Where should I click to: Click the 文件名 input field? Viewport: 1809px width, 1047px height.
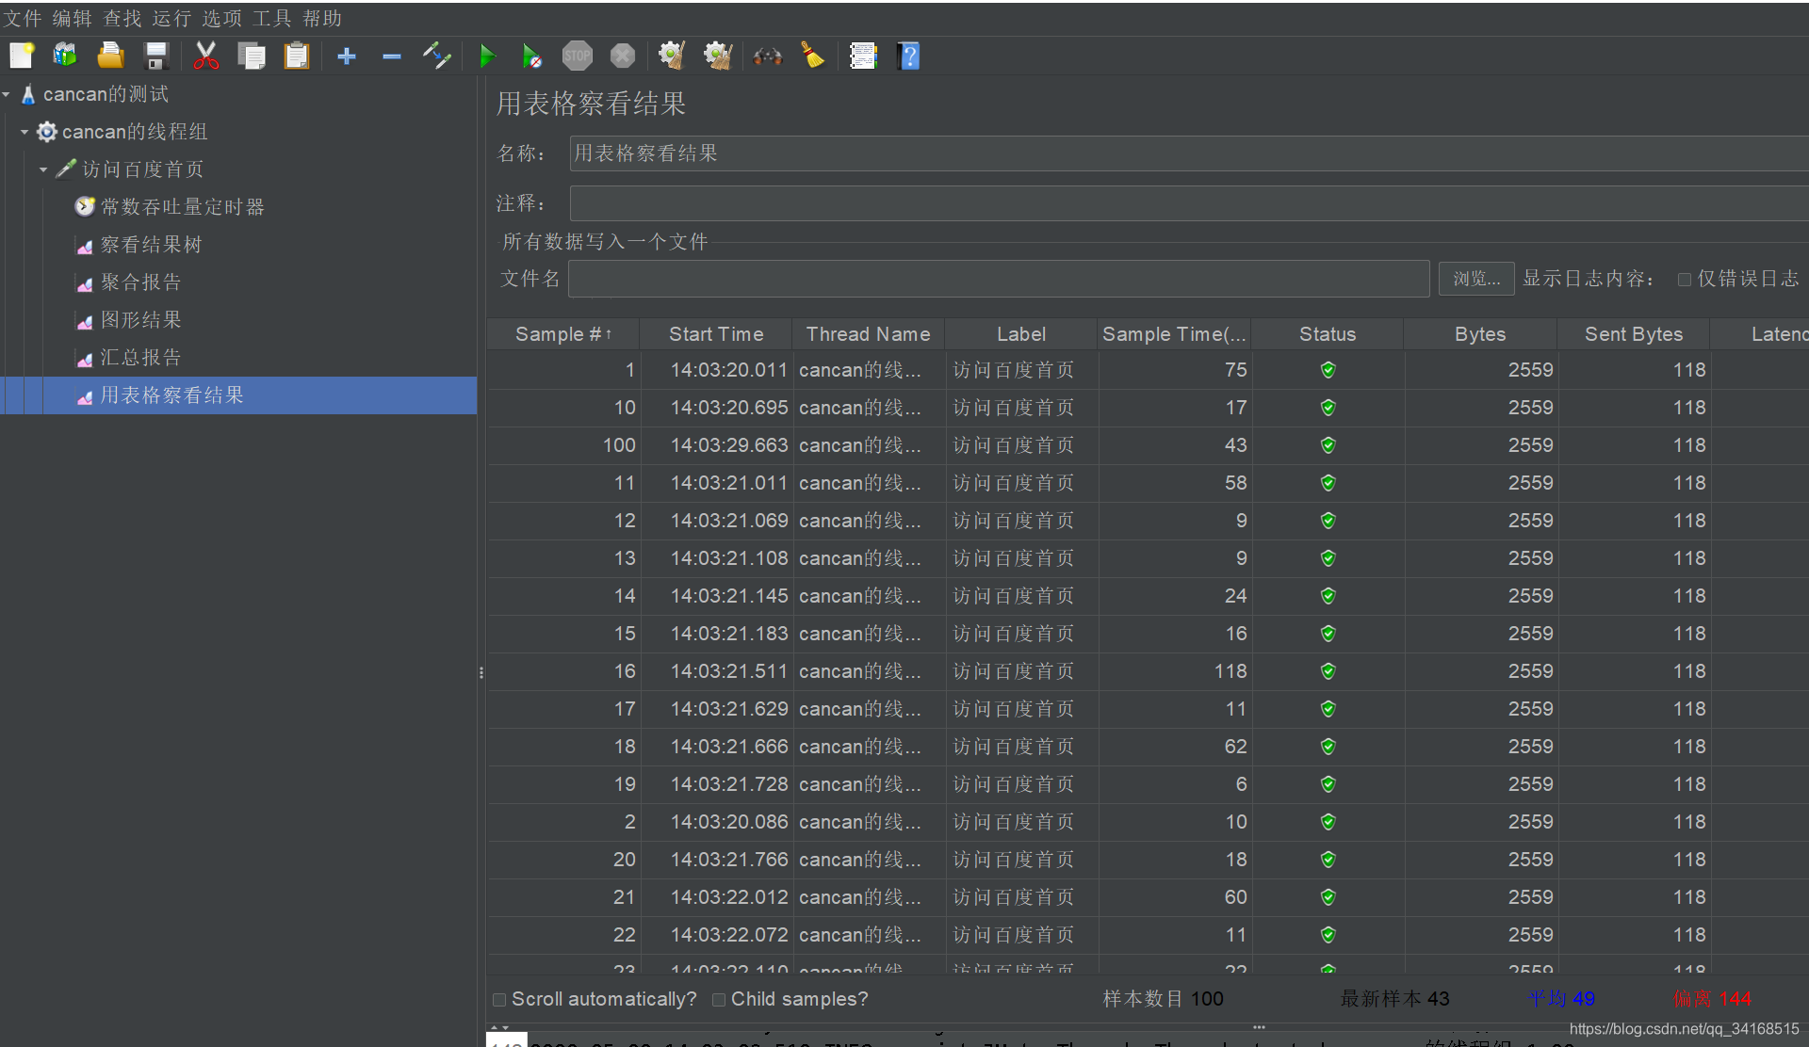point(998,279)
